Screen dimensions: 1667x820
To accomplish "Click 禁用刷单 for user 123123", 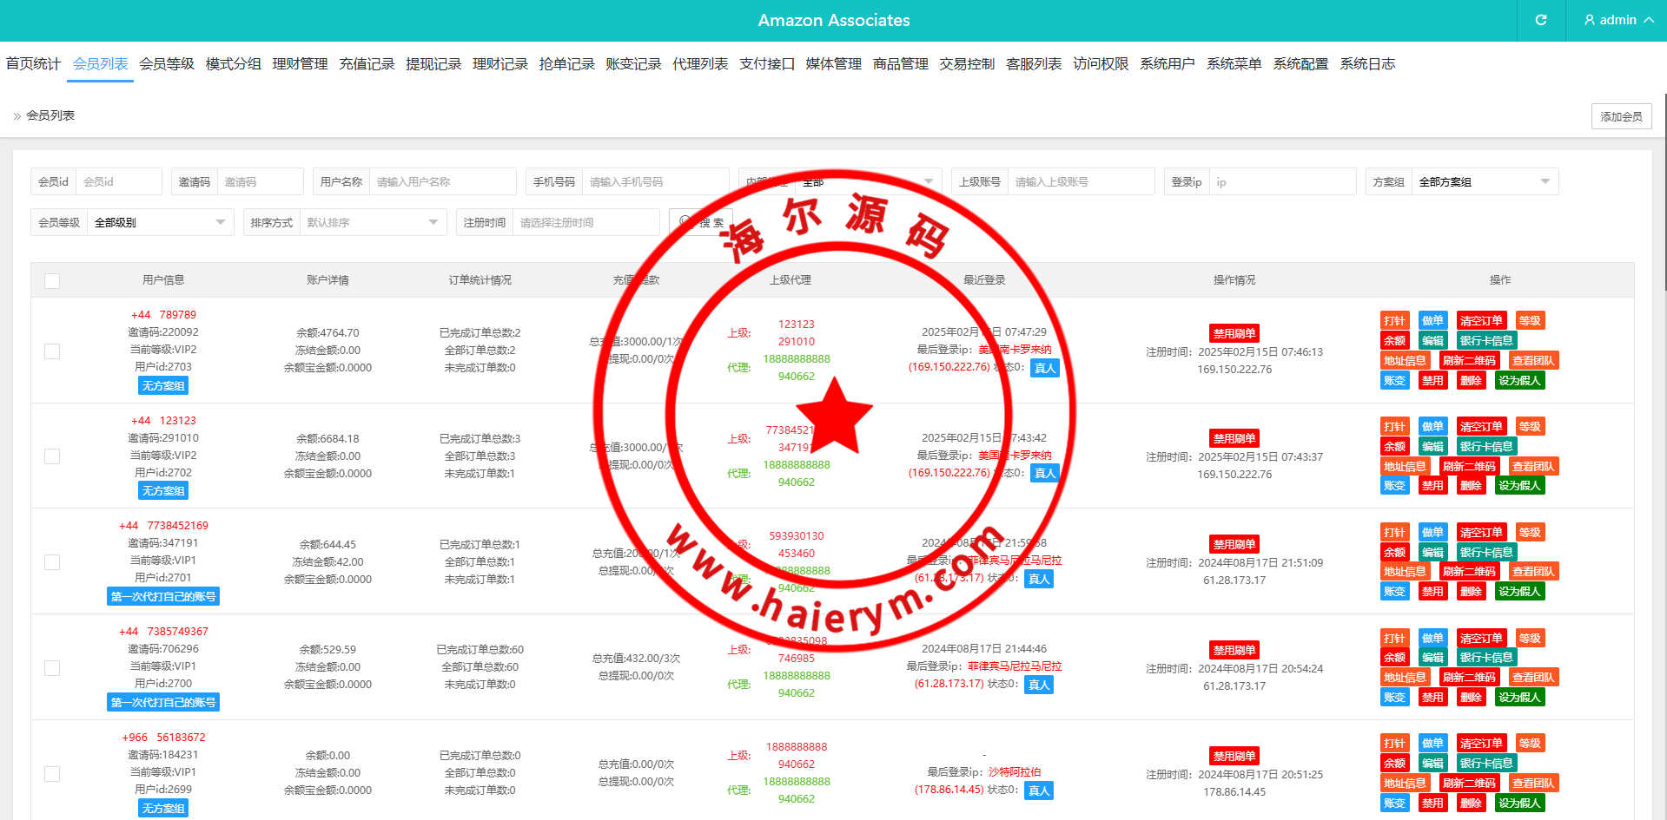I will [x=1234, y=439].
